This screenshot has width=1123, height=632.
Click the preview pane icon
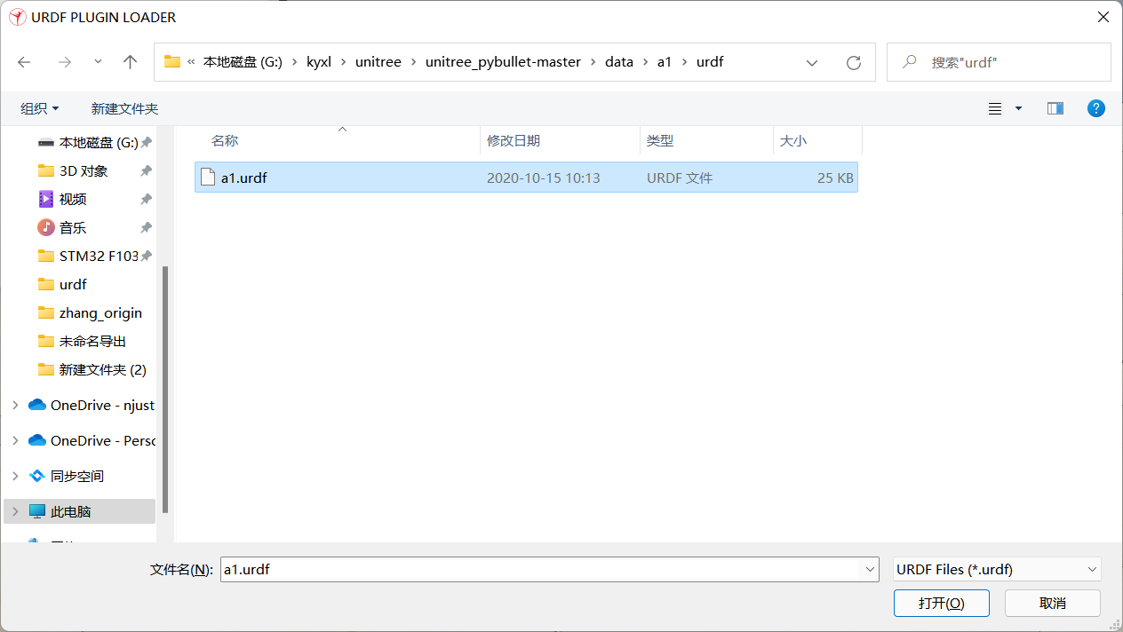(x=1055, y=107)
